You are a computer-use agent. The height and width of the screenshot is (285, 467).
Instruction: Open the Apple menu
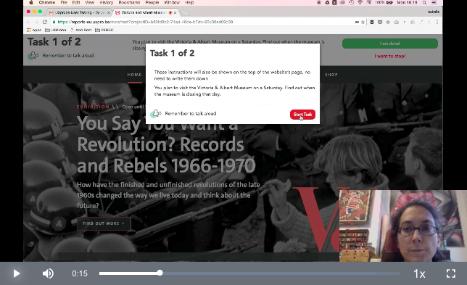[31, 3]
